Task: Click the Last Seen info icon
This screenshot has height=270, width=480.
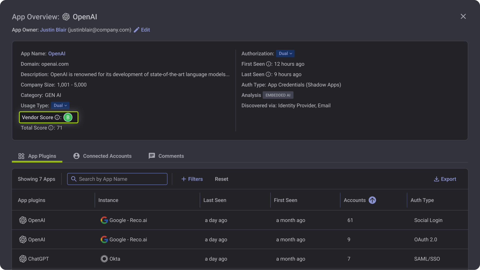Action: [268, 74]
